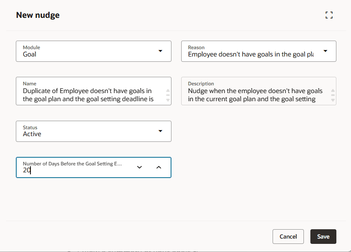The image size is (351, 252).
Task: Expand the dialog to full screen
Action: point(329,15)
